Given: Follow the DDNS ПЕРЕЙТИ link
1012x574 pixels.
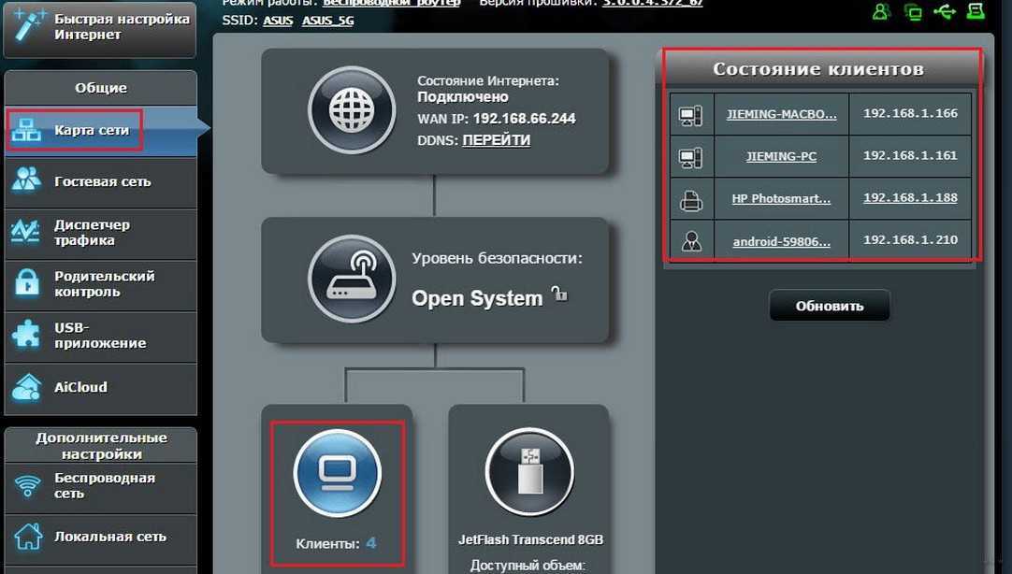Looking at the screenshot, I should coord(496,140).
